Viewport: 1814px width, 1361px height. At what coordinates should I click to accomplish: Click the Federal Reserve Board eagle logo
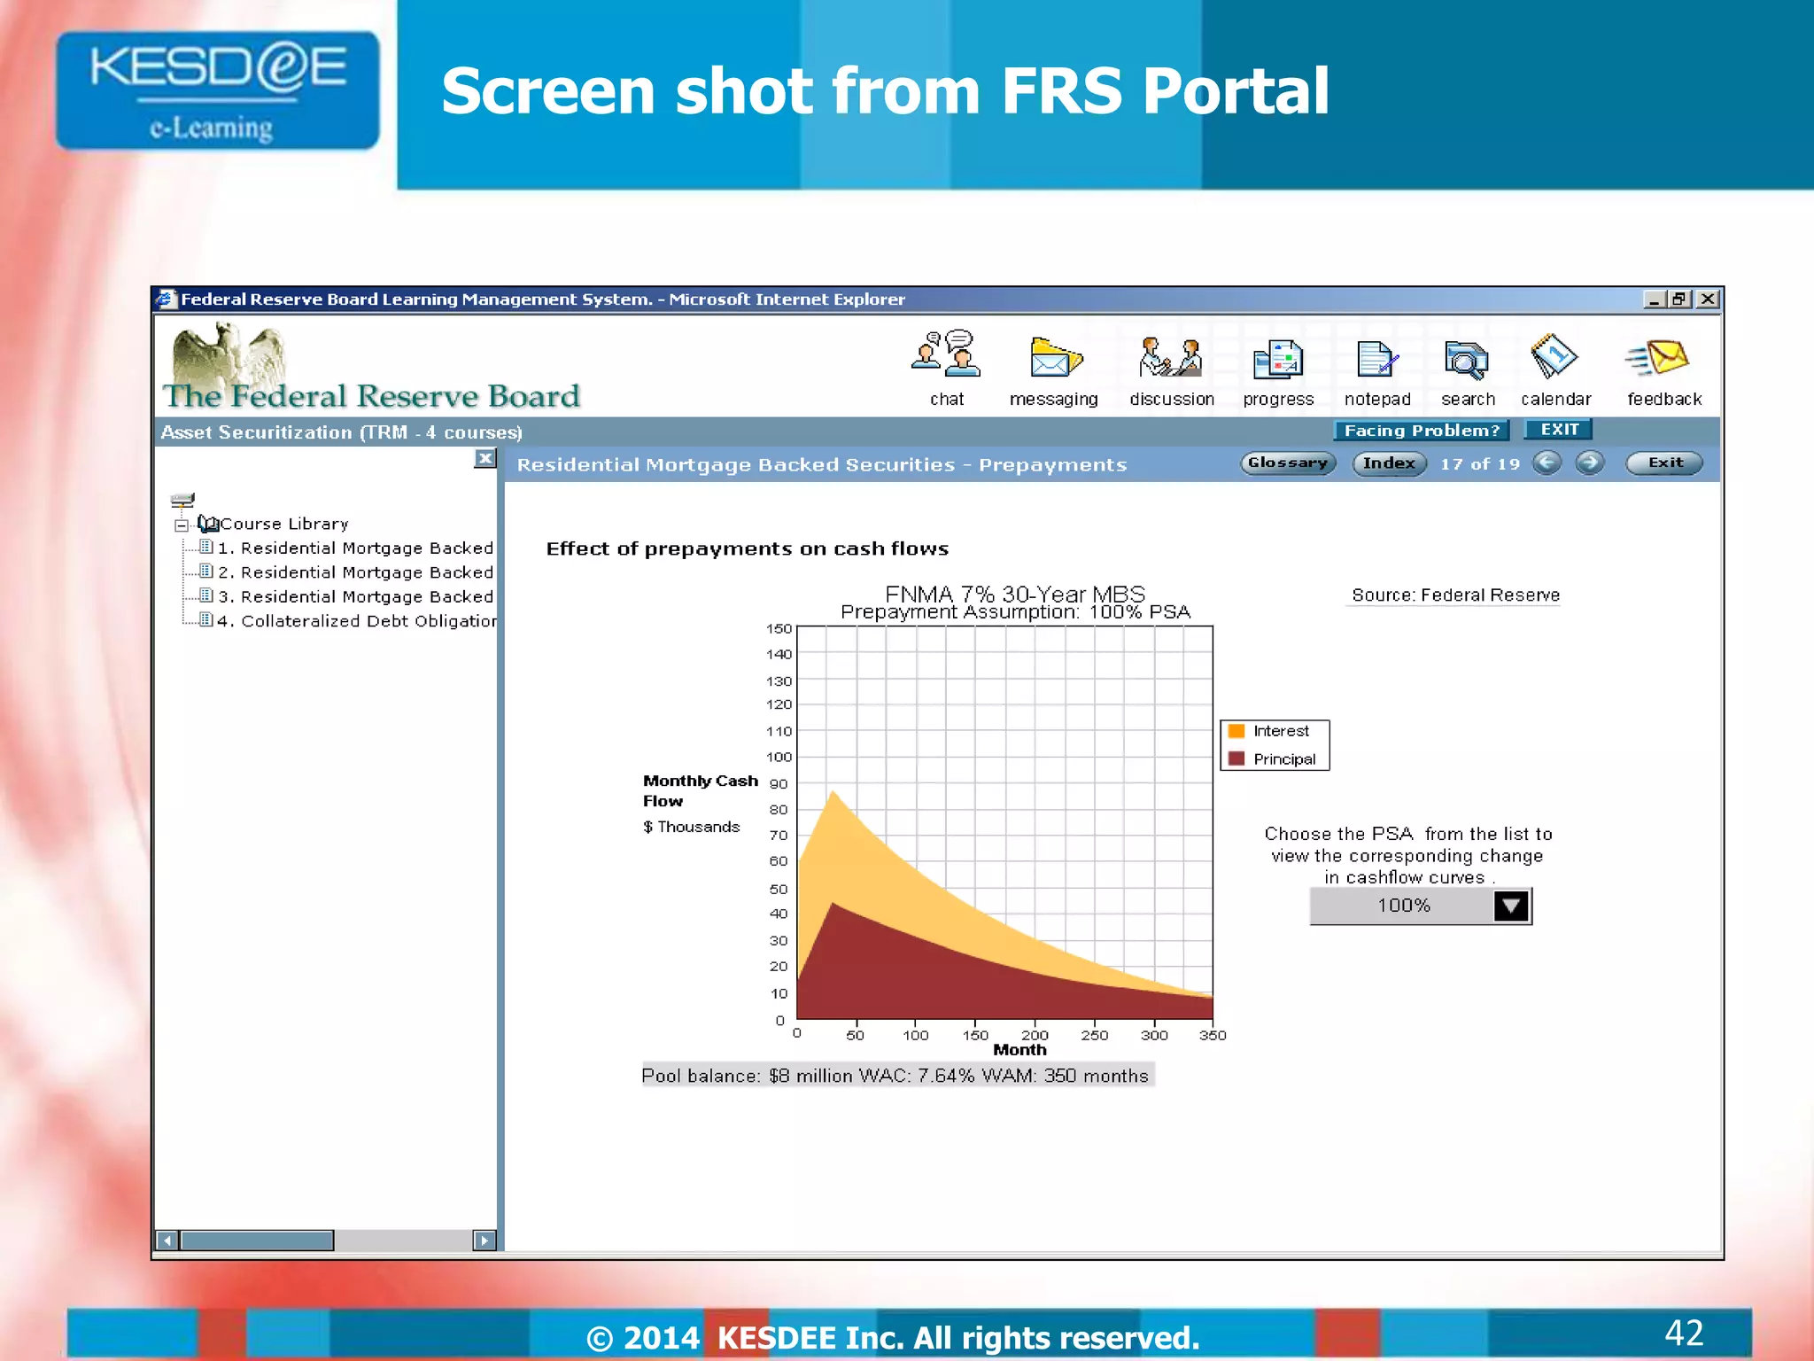point(229,354)
